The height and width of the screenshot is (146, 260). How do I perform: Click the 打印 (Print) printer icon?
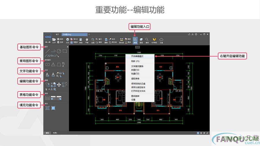(68, 39)
